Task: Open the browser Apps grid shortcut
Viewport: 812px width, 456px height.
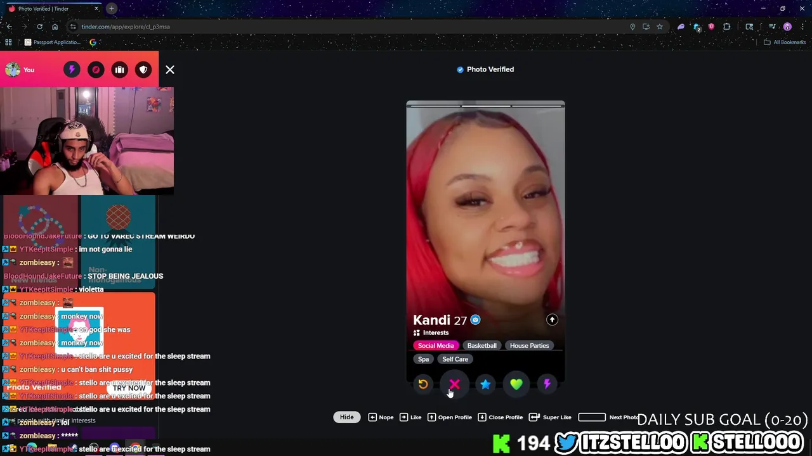Action: point(8,42)
